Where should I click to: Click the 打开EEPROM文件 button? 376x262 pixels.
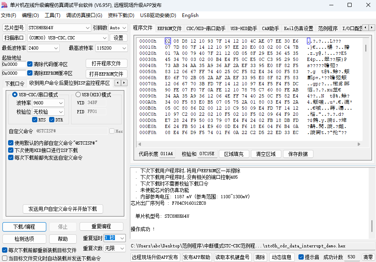coord(106,74)
